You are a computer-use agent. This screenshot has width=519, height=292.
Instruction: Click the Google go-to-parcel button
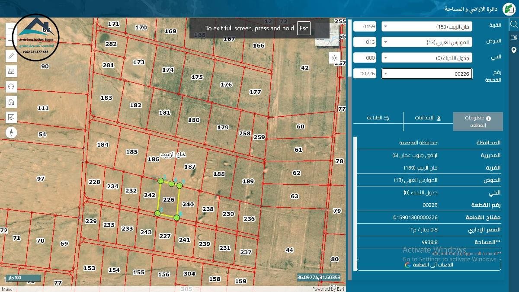(x=429, y=265)
